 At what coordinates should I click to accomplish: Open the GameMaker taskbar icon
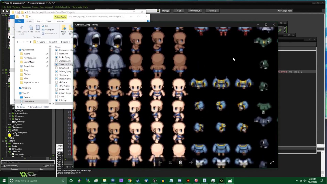click(x=221, y=181)
